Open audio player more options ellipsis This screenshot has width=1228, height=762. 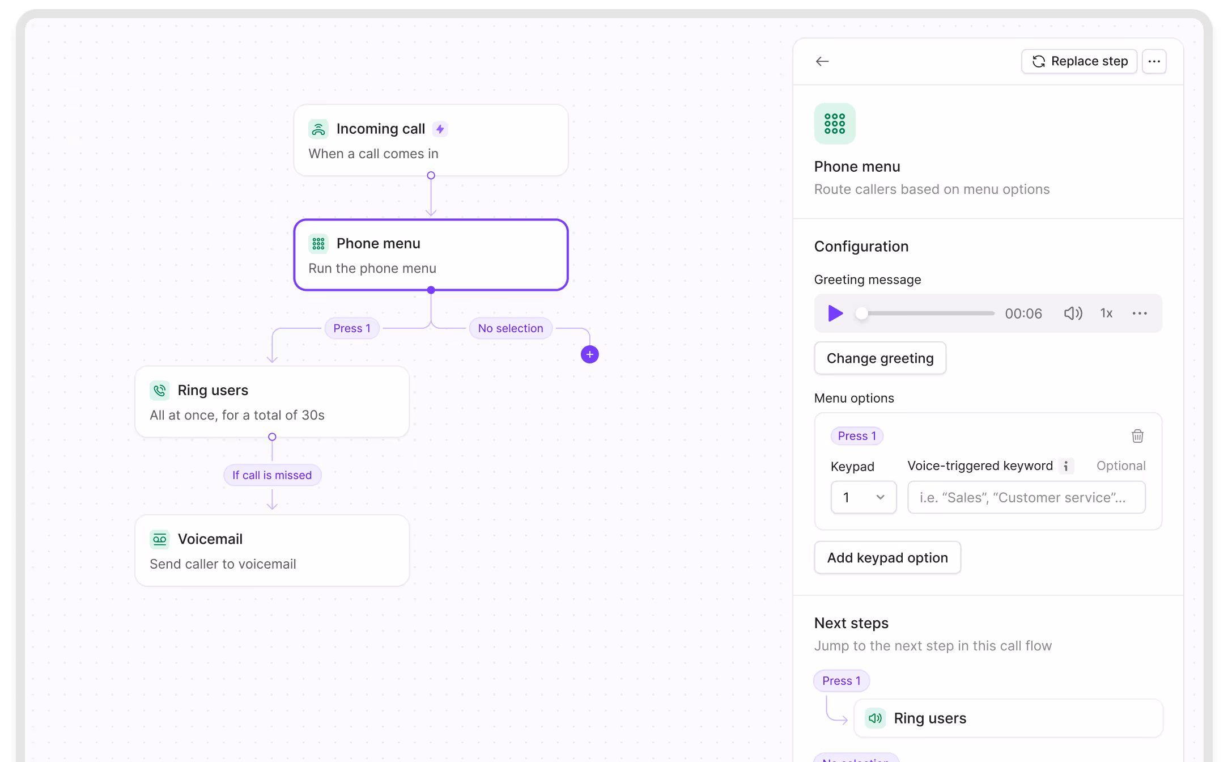[x=1140, y=314]
